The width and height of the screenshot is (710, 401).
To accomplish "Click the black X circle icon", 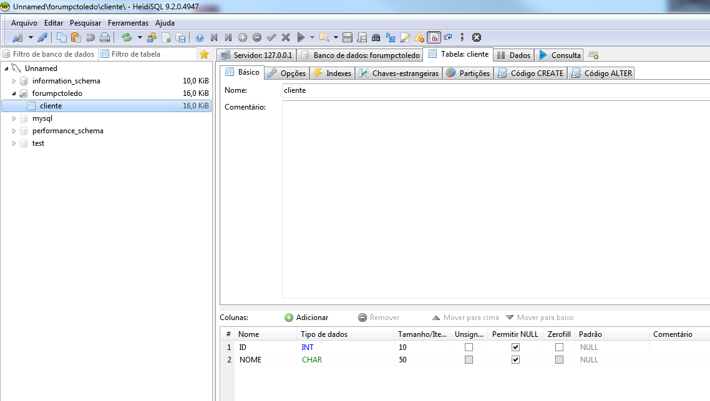I will pyautogui.click(x=477, y=37).
